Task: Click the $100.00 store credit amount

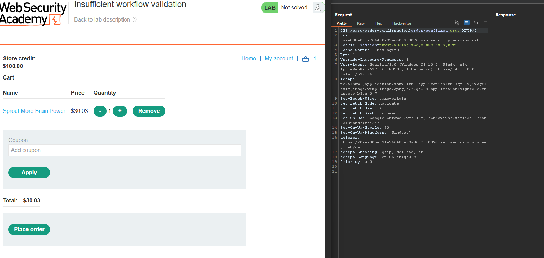Action: pyautogui.click(x=13, y=66)
